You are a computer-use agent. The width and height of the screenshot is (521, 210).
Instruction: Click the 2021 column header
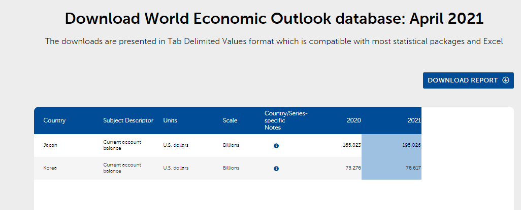(x=414, y=120)
